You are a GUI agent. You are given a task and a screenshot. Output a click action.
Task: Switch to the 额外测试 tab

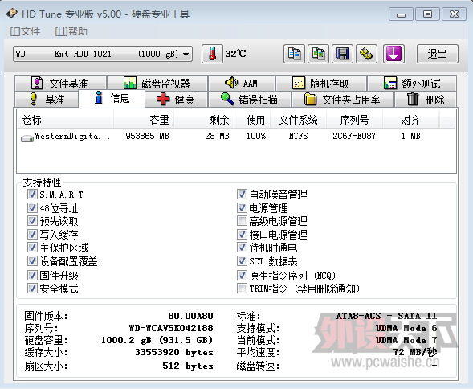(x=412, y=83)
